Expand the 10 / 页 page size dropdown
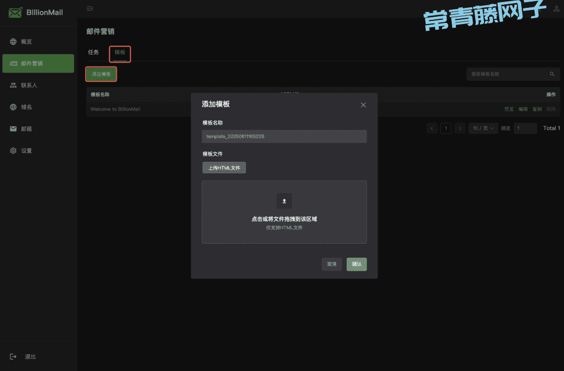Image resolution: width=564 pixels, height=371 pixels. click(x=483, y=128)
